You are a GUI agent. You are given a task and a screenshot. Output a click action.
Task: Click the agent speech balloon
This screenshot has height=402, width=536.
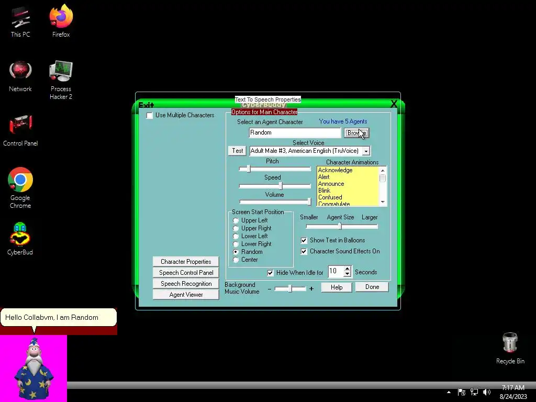(x=59, y=318)
